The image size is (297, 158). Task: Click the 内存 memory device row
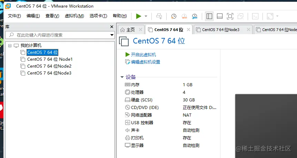170,85
